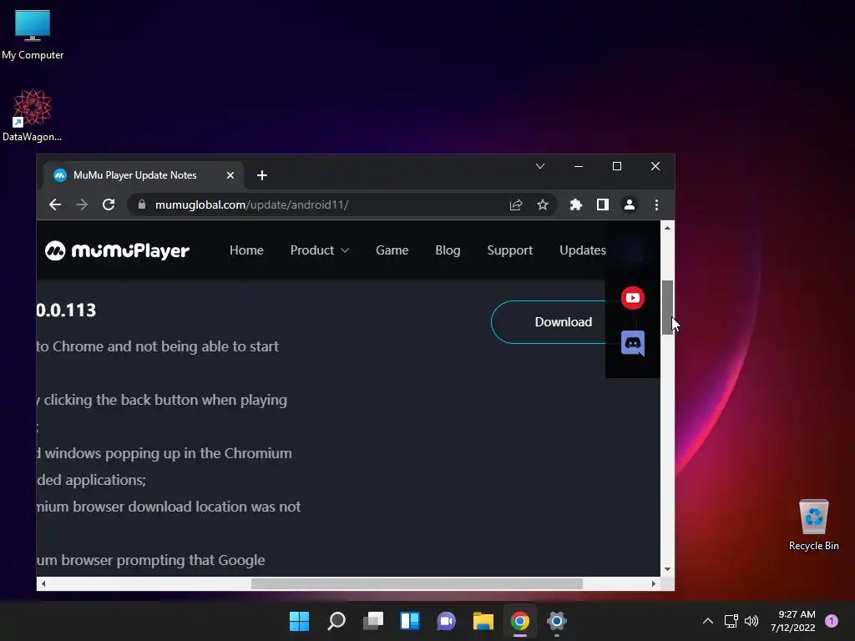Open the tab search dropdown chevron

[x=540, y=166]
